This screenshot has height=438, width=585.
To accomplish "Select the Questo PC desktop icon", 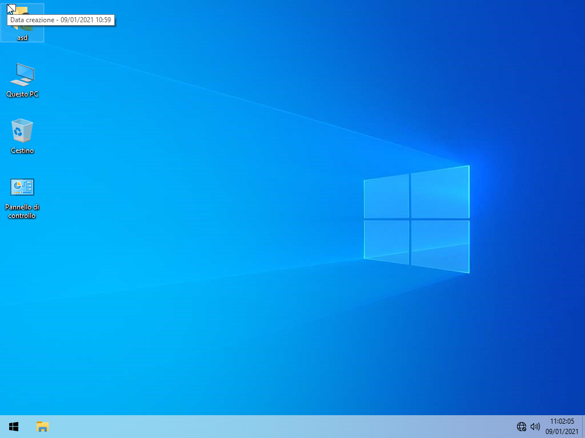I will coord(22,75).
